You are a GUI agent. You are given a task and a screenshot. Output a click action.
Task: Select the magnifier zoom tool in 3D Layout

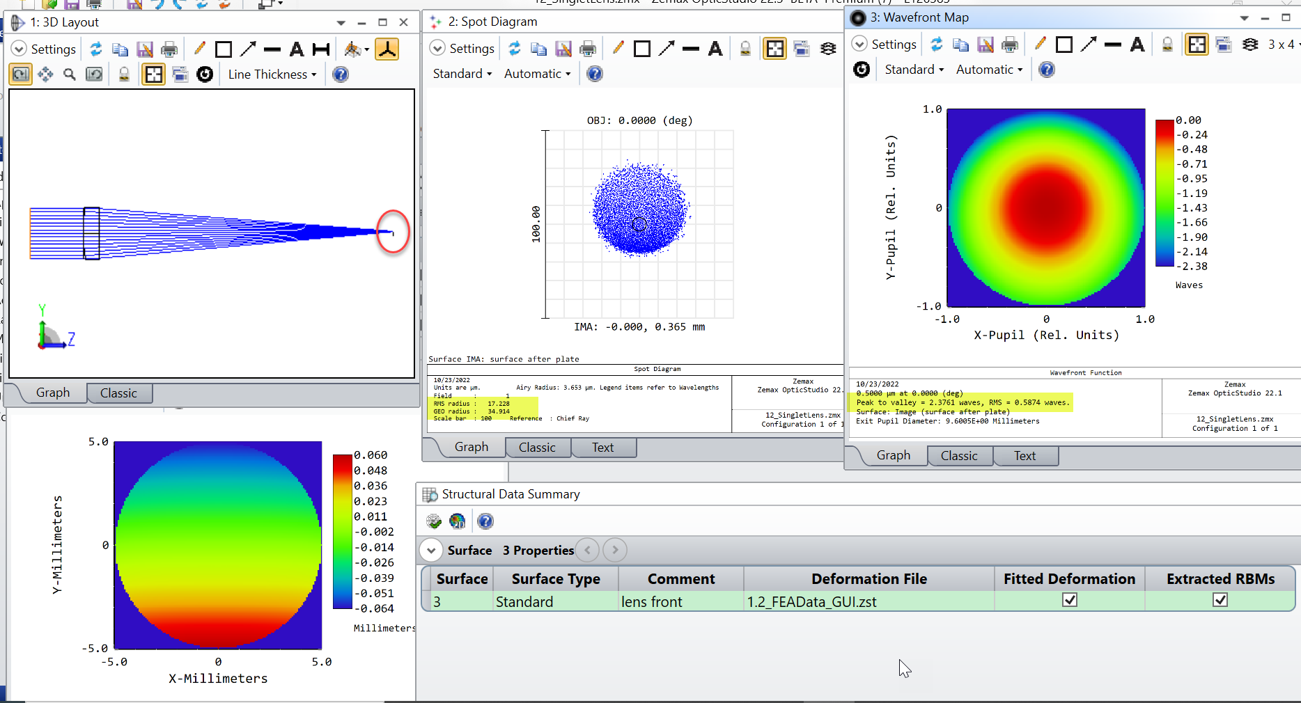click(70, 74)
